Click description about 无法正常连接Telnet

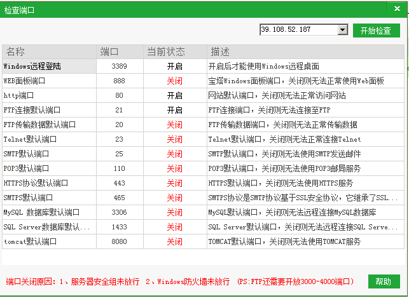click(284, 139)
